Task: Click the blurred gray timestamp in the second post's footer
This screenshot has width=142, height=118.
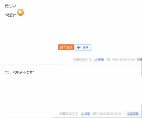Action: tap(110, 114)
